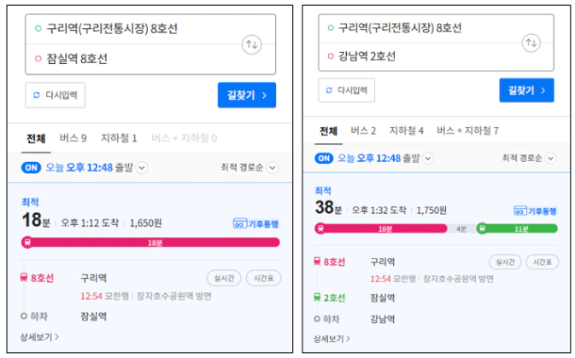
Task: Select 버스 9 tab in left panel
Action: [x=73, y=137]
